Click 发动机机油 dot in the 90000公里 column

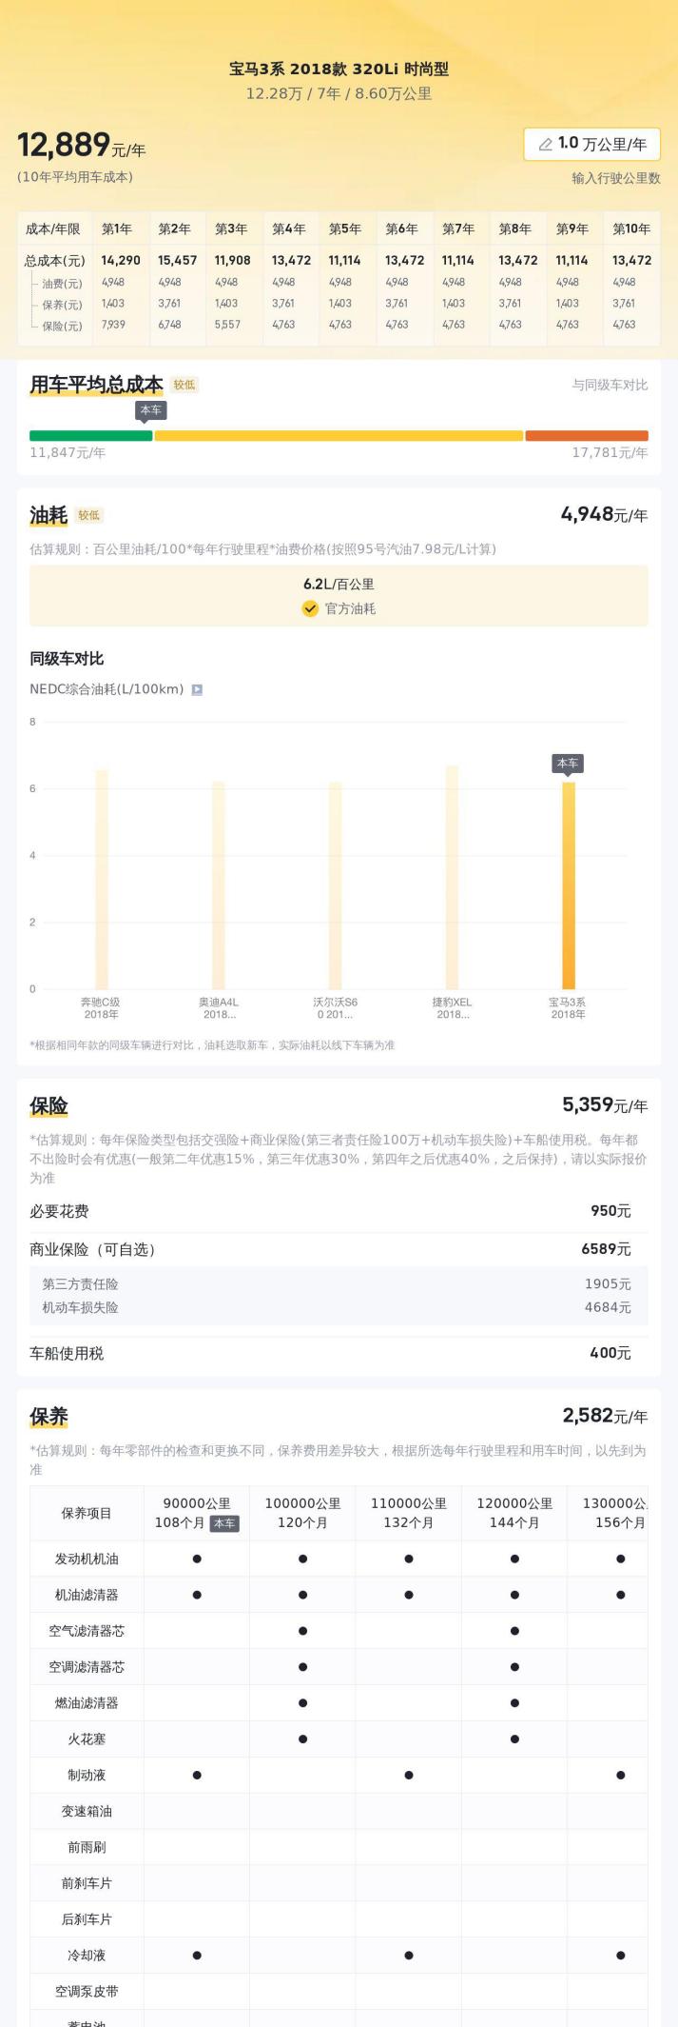[197, 1560]
